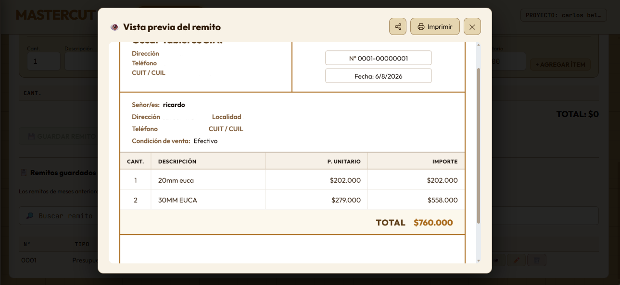Click the share icon in preview header
The image size is (620, 285).
pos(398,26)
